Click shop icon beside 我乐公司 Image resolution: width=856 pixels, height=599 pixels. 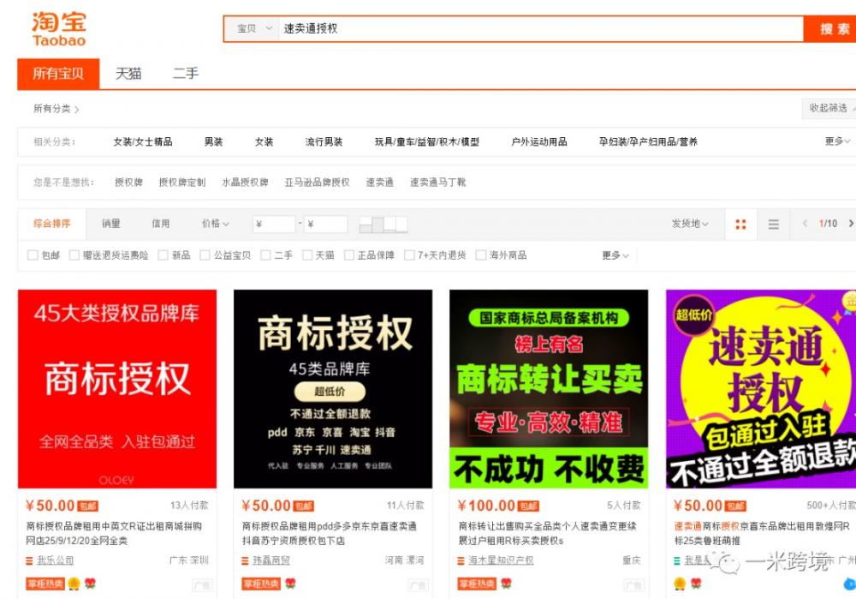30,561
